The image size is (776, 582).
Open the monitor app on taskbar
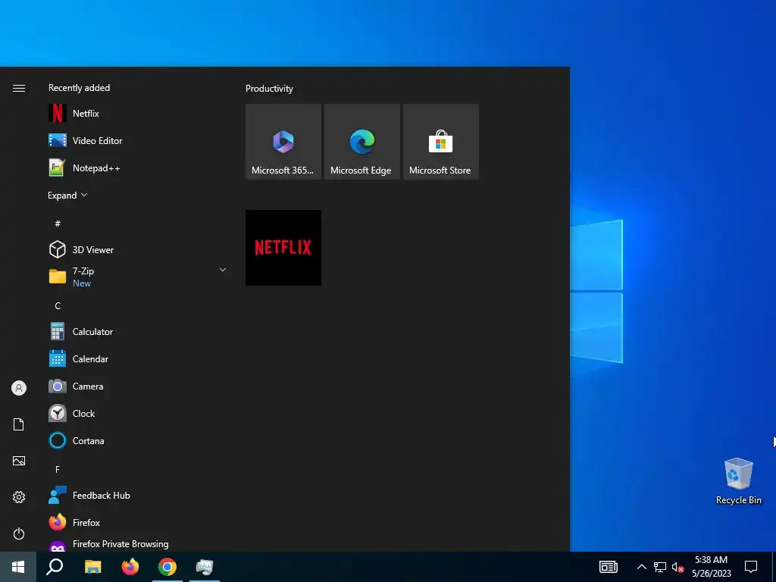click(x=205, y=567)
